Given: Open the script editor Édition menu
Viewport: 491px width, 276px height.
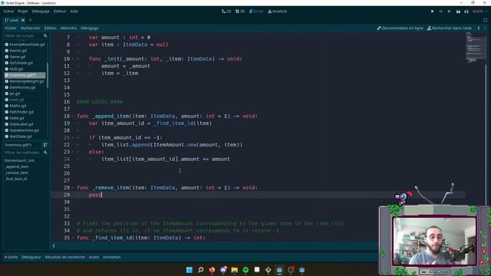Looking at the screenshot, I should click(50, 28).
